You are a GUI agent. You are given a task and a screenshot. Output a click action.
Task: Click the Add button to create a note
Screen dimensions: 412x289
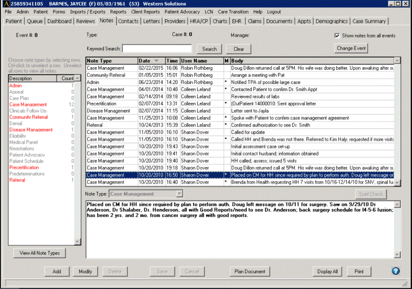[x=57, y=271]
